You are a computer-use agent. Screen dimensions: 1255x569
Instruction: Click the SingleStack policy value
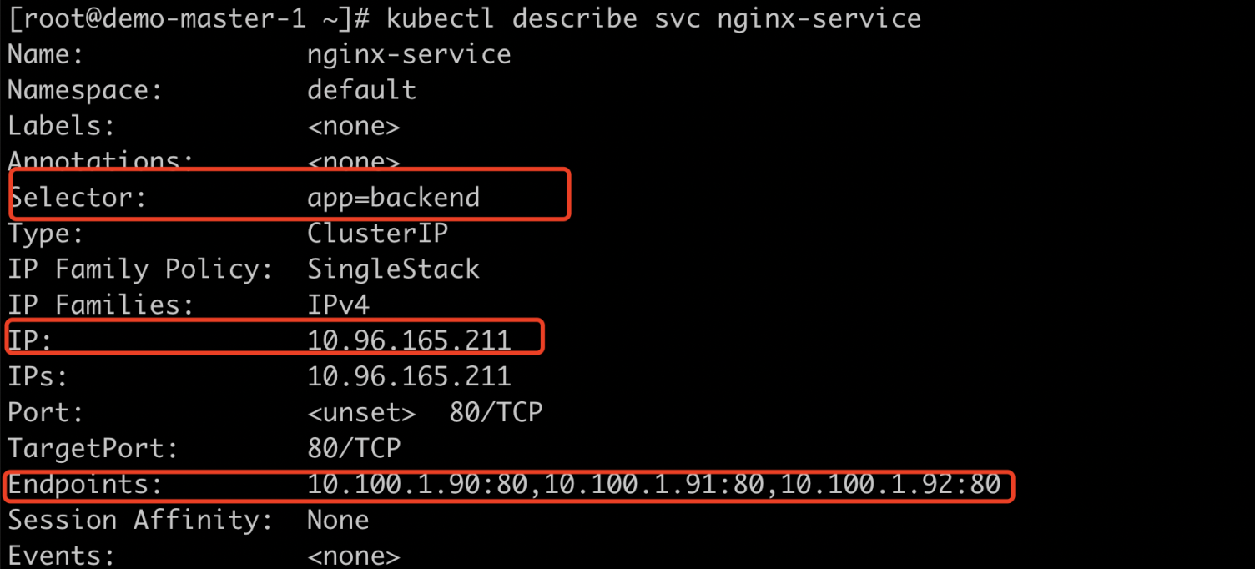(x=393, y=269)
